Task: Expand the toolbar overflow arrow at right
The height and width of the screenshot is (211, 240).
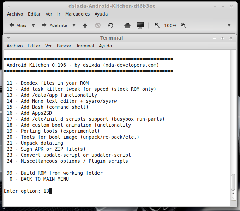Action: tap(229, 25)
